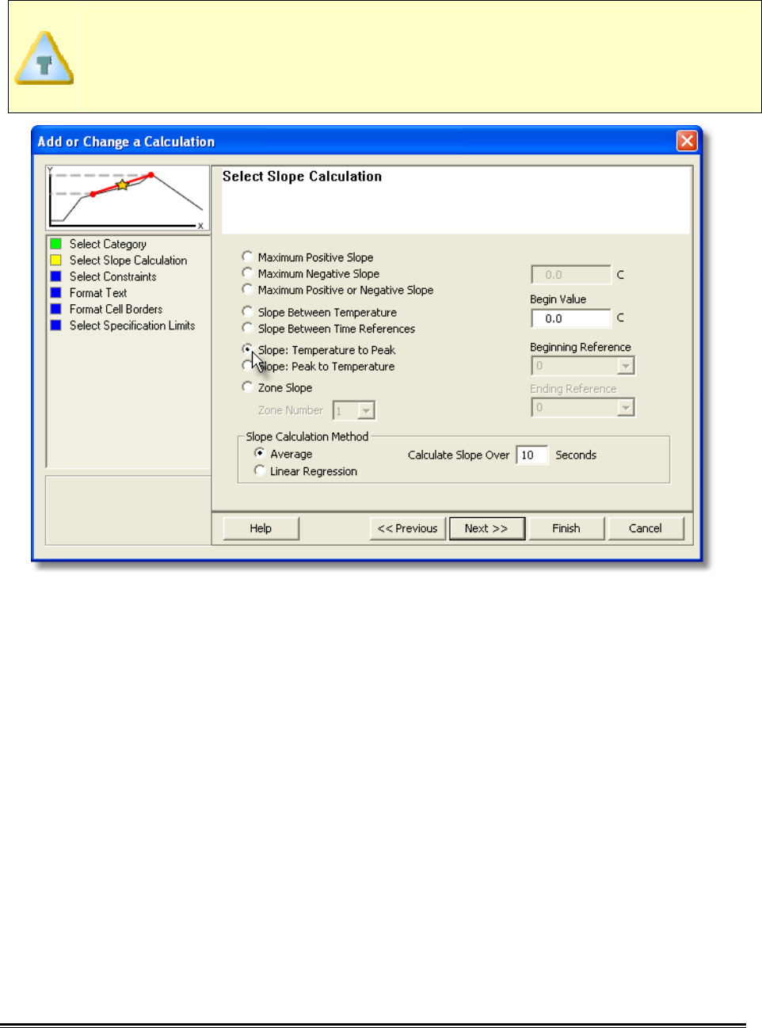762x1028 pixels.
Task: Open the Beginning Reference dropdown
Action: (x=626, y=366)
